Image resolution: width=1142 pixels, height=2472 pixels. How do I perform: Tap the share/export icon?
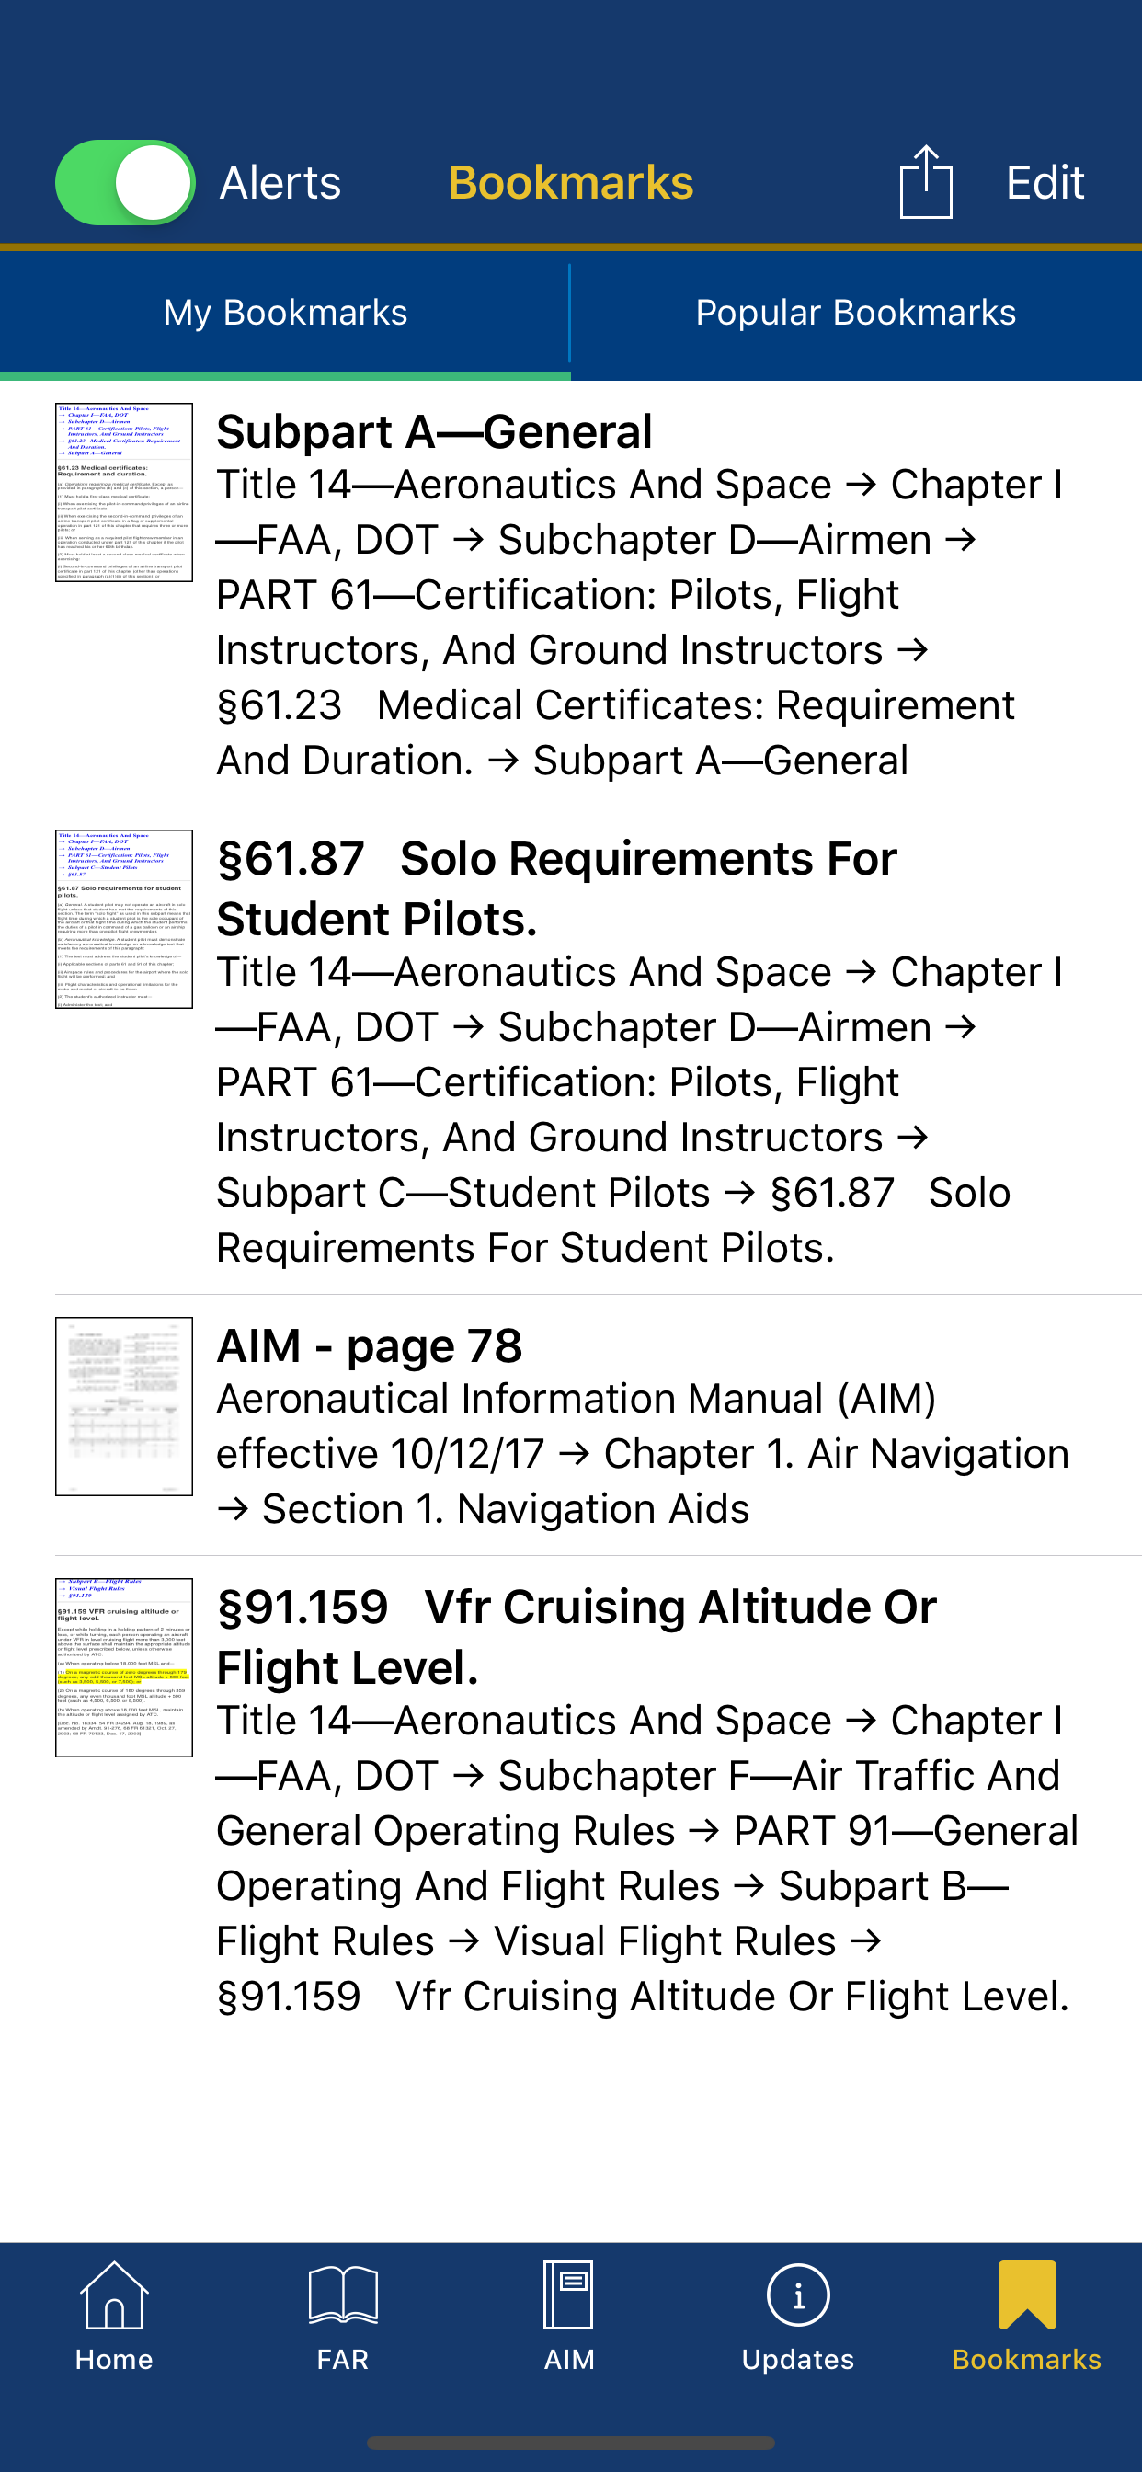coord(925,182)
